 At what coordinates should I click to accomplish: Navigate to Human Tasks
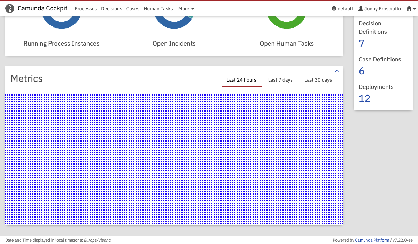click(x=158, y=9)
